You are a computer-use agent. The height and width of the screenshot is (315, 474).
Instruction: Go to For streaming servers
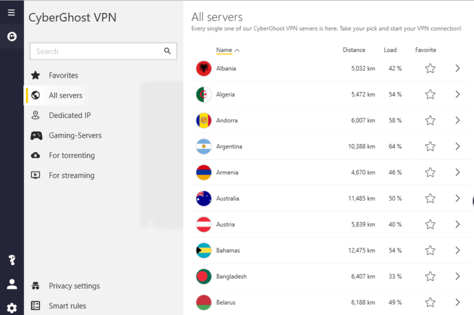[72, 175]
